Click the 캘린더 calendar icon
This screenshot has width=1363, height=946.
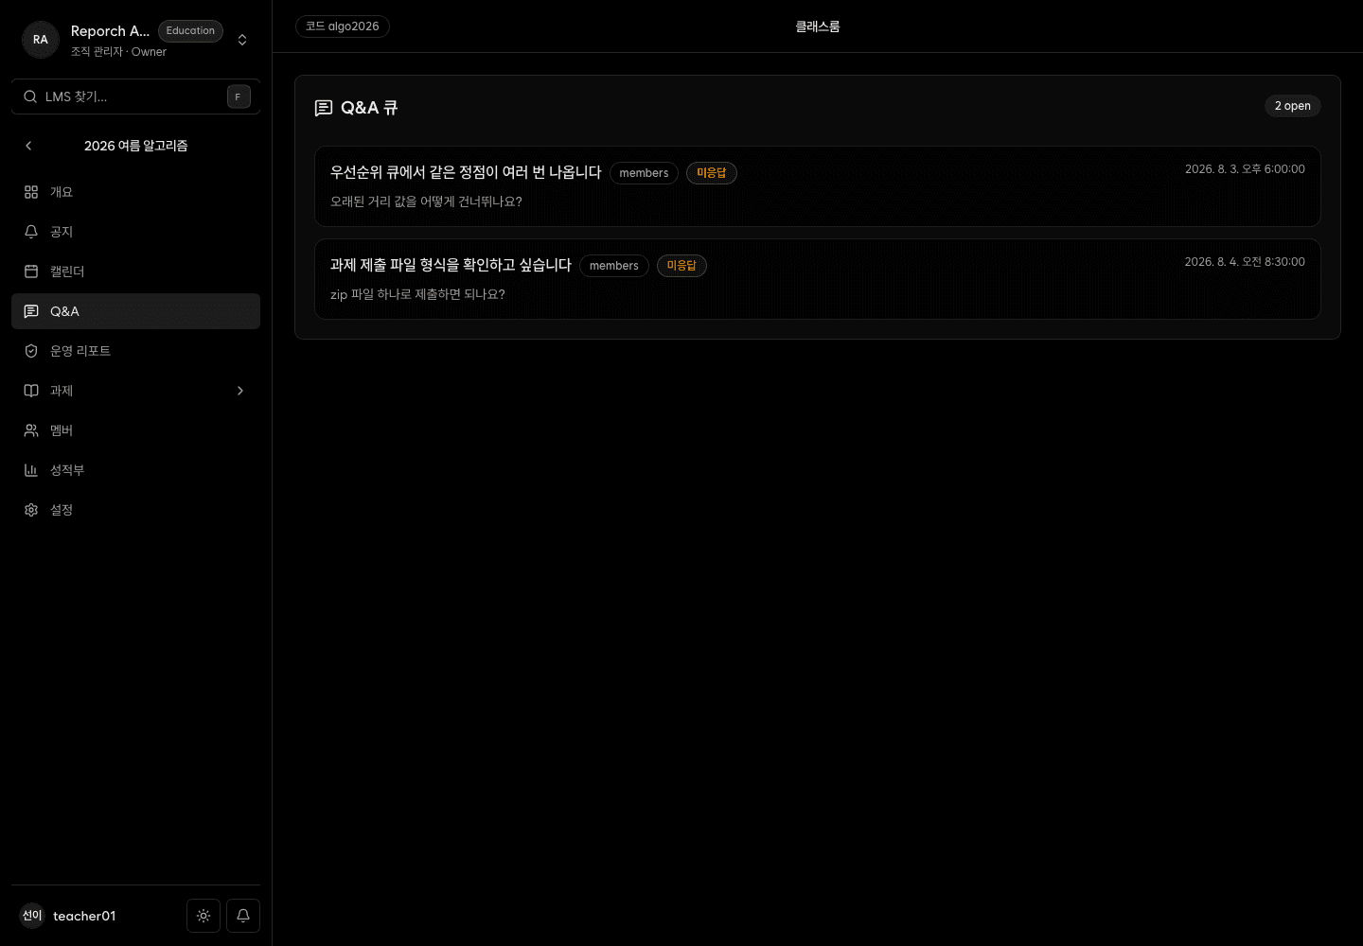[31, 272]
